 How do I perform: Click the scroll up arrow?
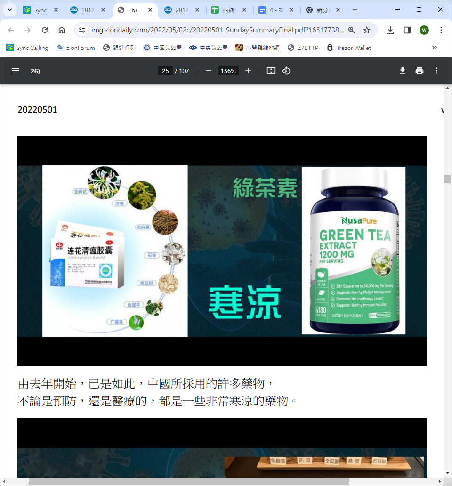pyautogui.click(x=447, y=89)
